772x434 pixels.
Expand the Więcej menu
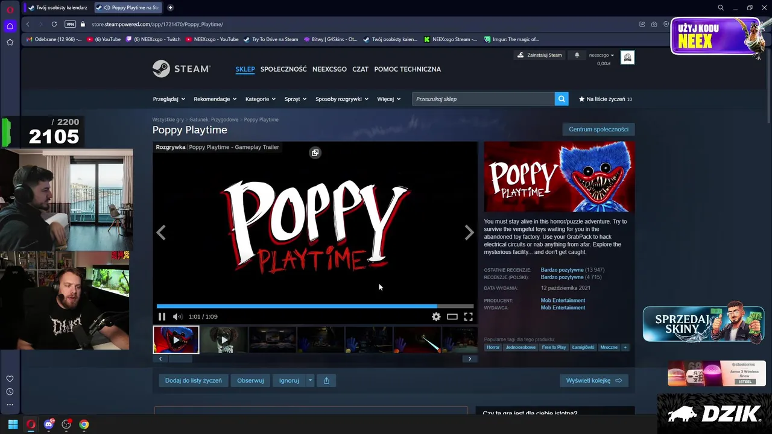tap(389, 99)
